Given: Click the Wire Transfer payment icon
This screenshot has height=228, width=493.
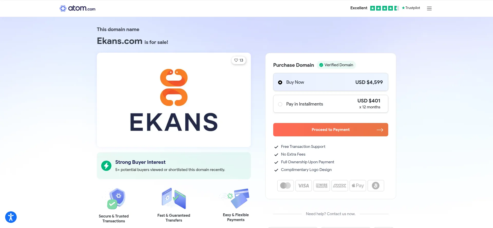Looking at the screenshot, I should point(321,186).
